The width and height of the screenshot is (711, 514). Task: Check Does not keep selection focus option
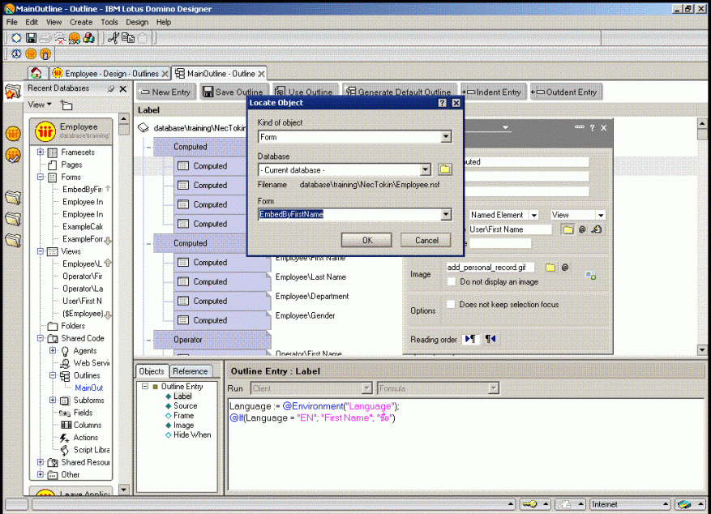click(452, 304)
